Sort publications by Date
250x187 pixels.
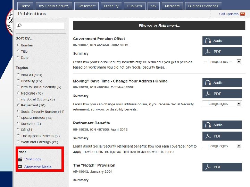point(18,57)
